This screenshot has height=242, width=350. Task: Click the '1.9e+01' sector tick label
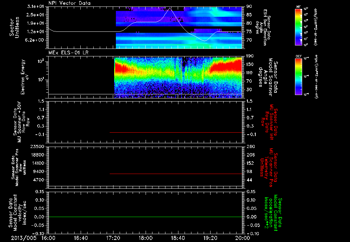point(36,23)
